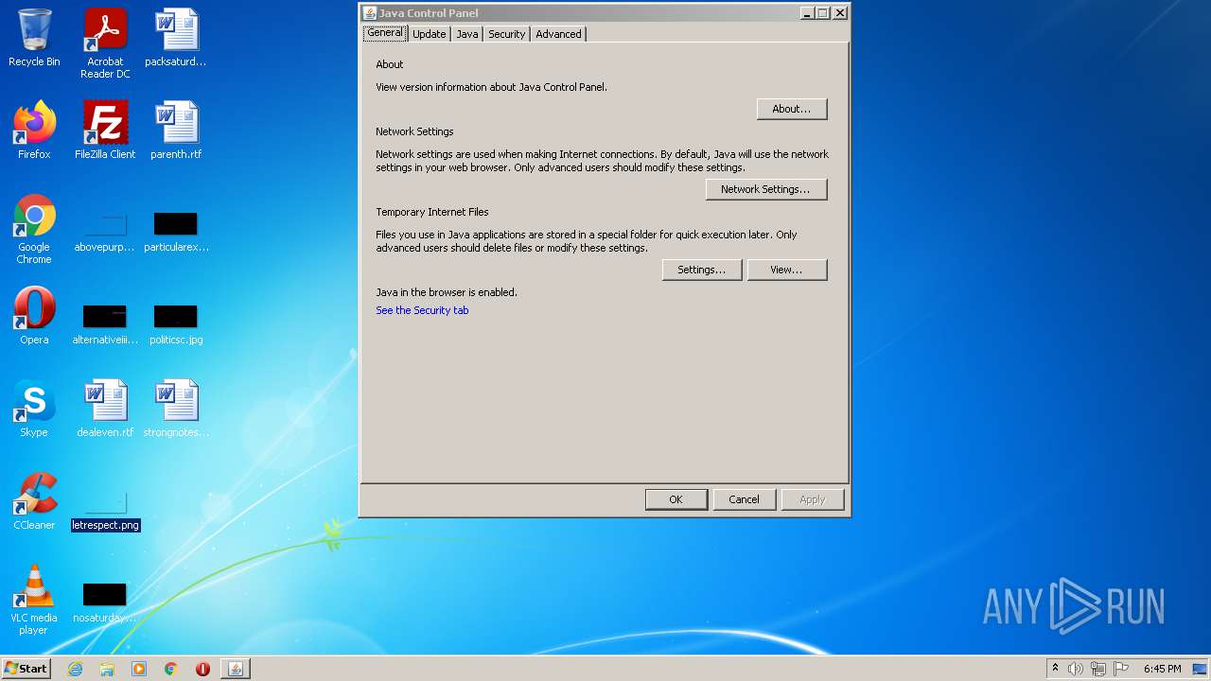Open the Start menu

pos(26,669)
